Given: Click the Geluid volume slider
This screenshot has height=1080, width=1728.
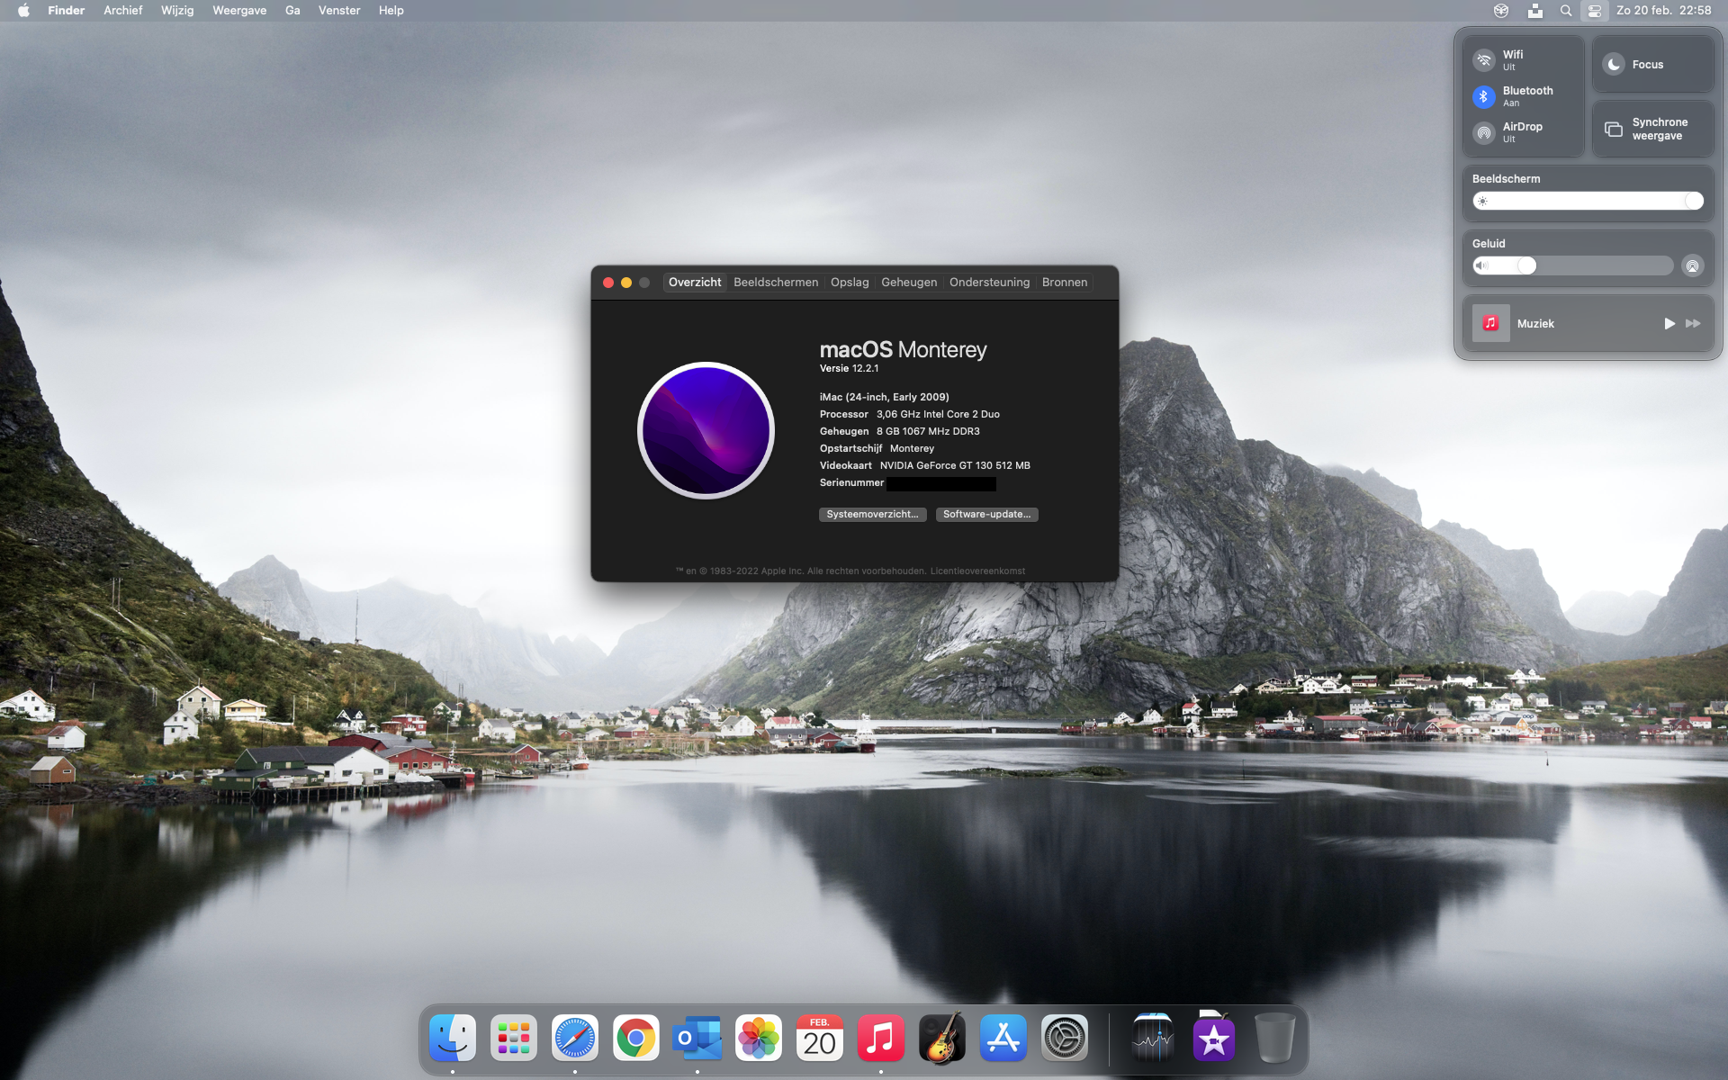Looking at the screenshot, I should click(1572, 265).
